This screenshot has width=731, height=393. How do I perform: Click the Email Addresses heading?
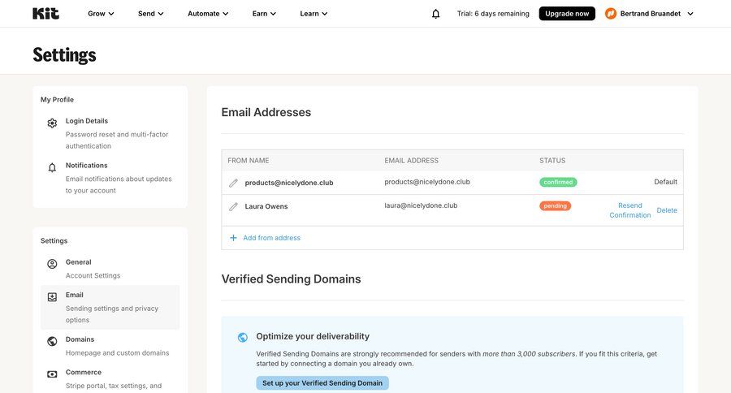coord(266,112)
